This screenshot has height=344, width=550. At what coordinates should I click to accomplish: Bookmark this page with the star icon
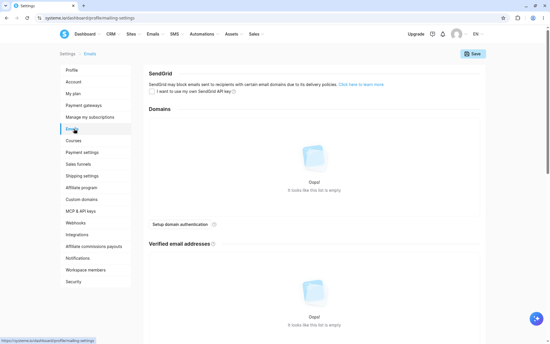pos(503,18)
